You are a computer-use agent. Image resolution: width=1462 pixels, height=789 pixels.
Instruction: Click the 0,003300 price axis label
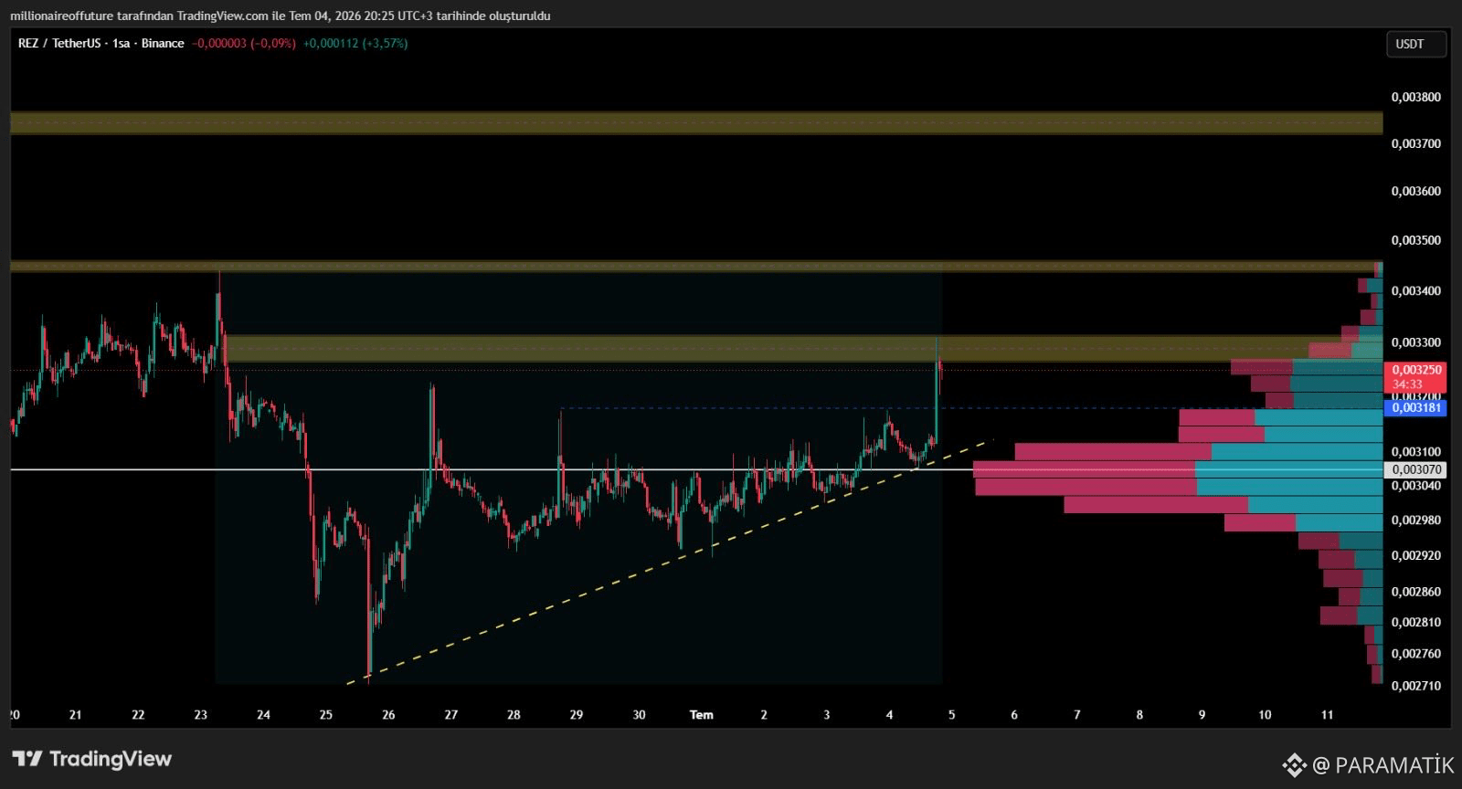point(1415,342)
